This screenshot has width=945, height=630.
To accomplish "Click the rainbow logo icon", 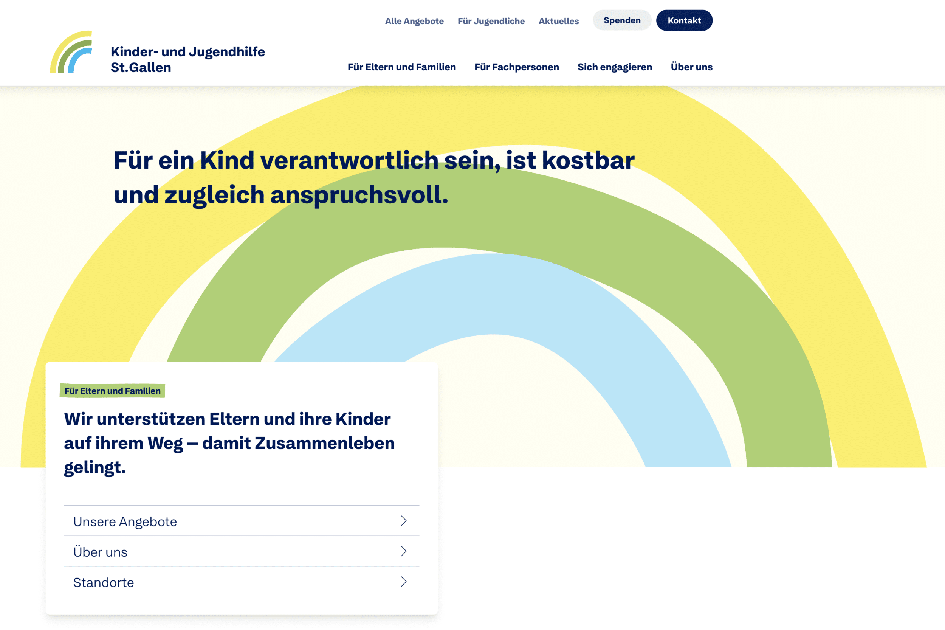I will click(x=71, y=52).
